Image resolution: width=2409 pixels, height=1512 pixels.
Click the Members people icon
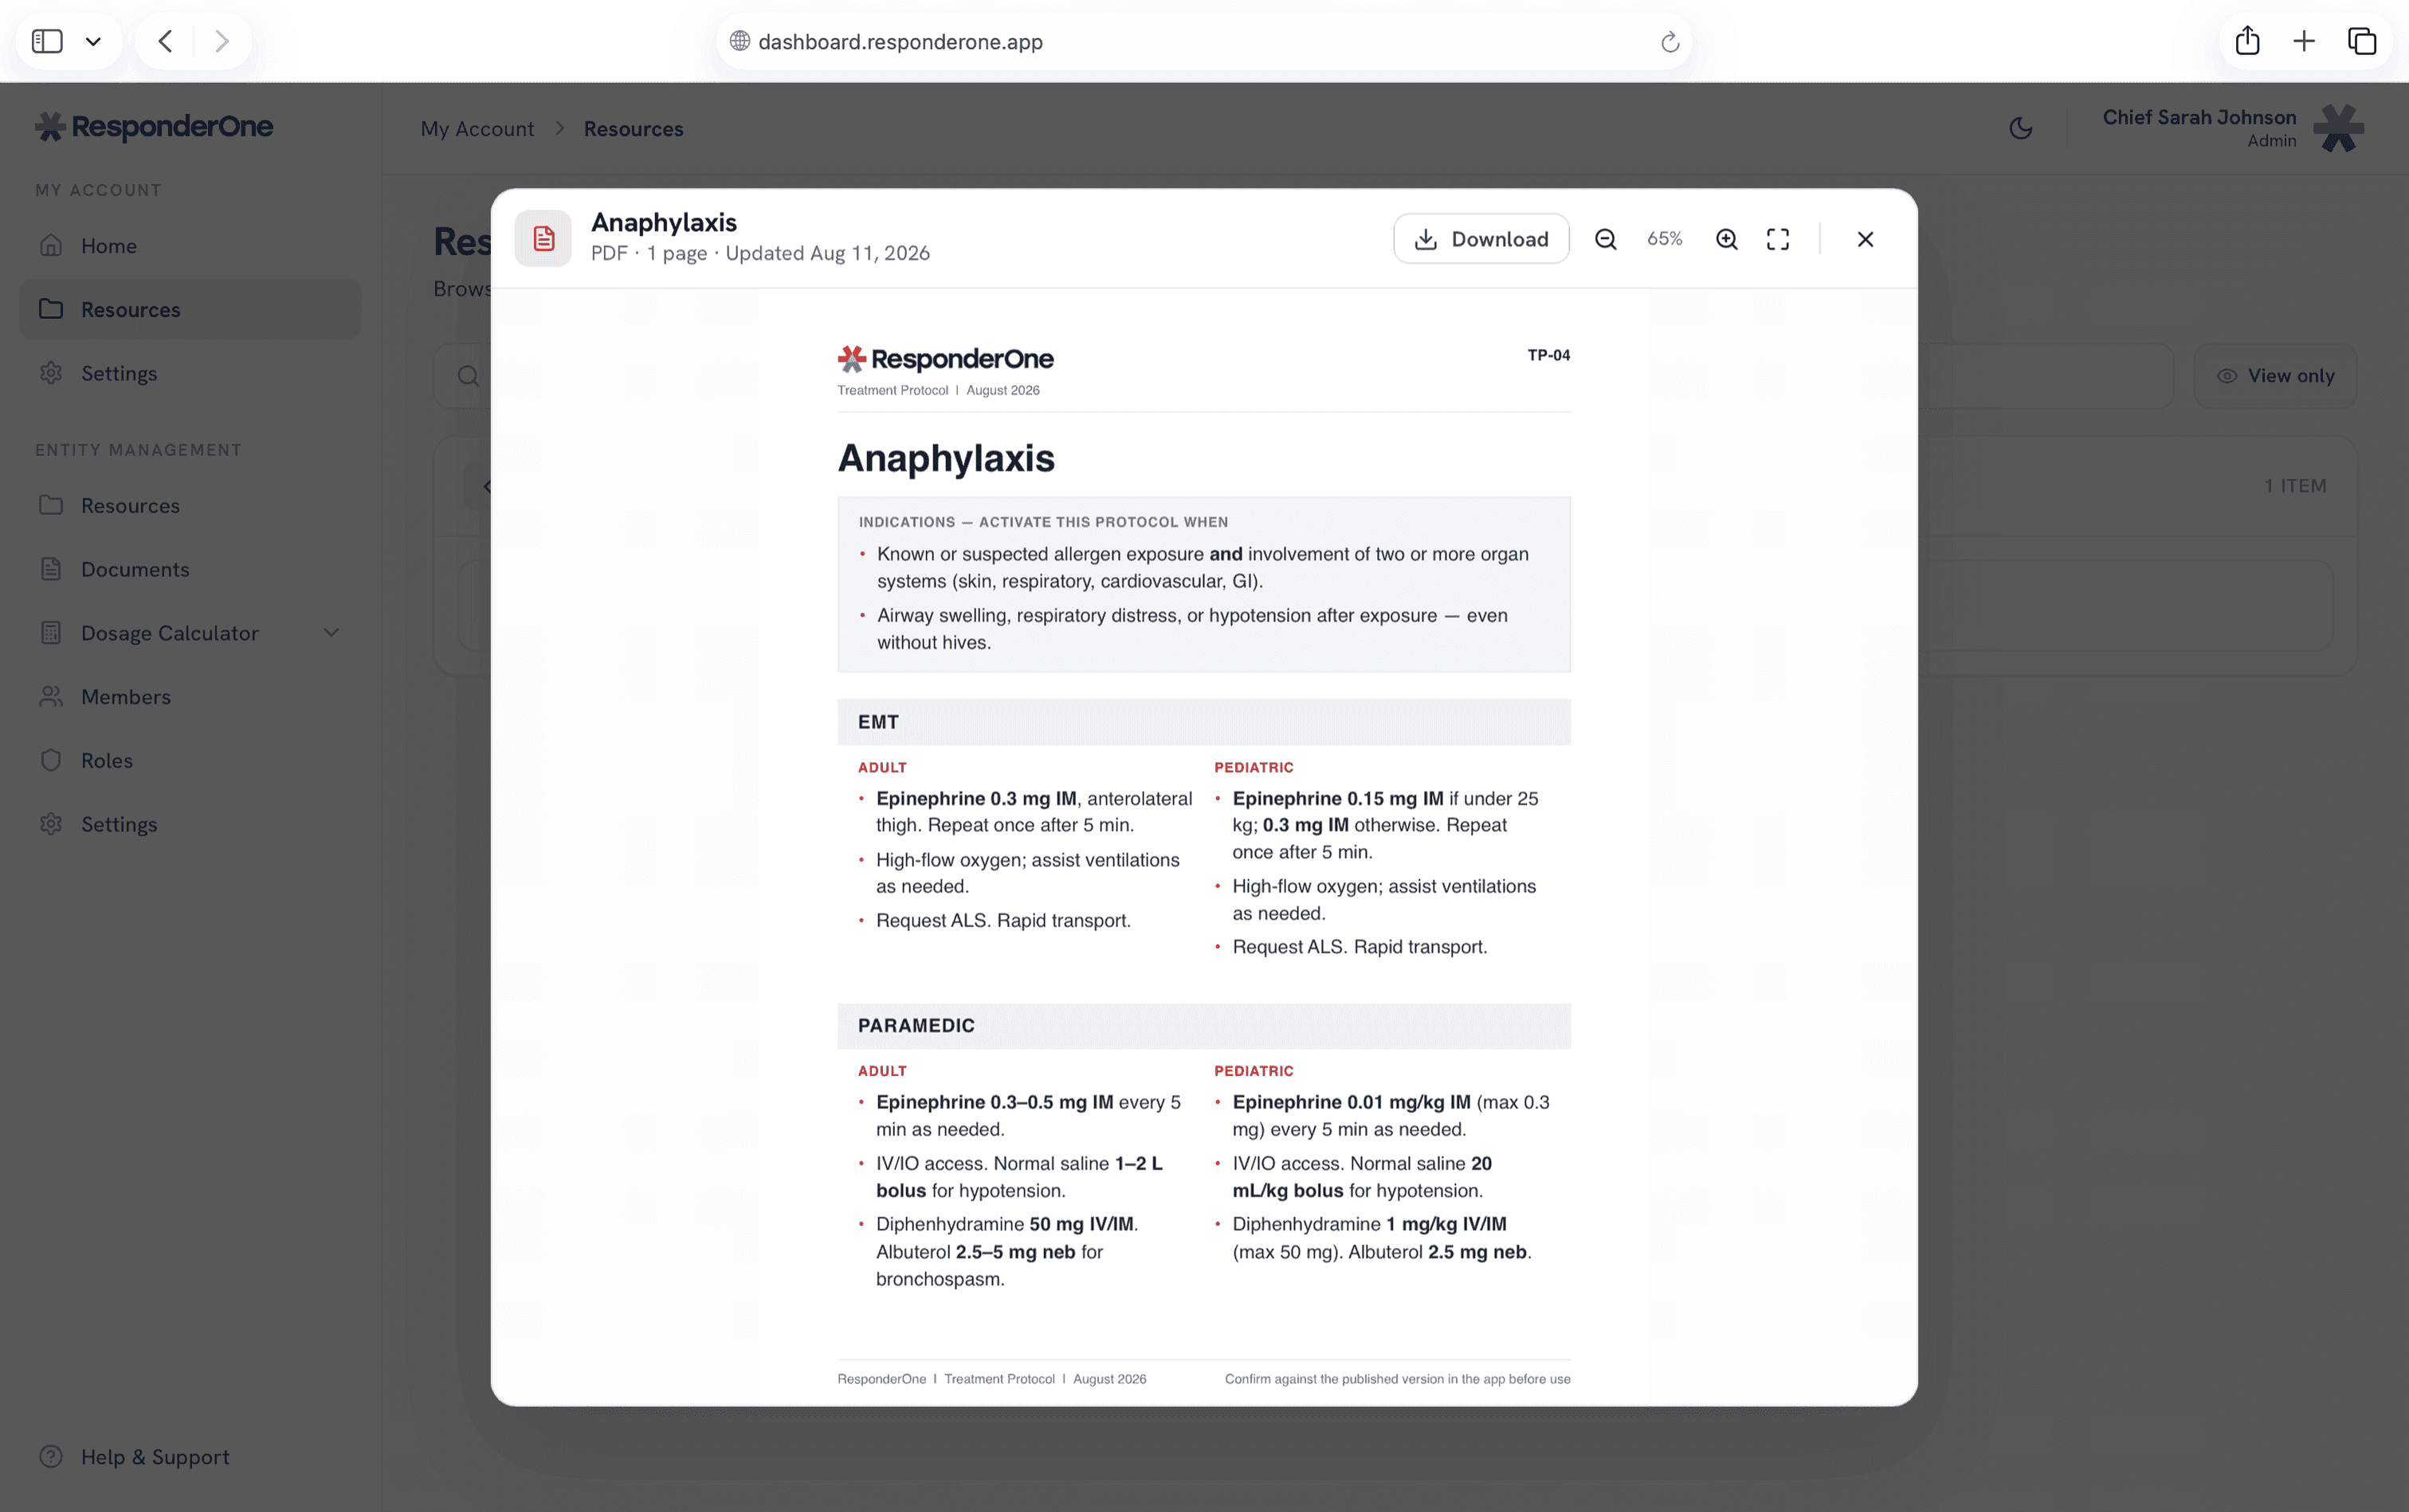click(51, 697)
